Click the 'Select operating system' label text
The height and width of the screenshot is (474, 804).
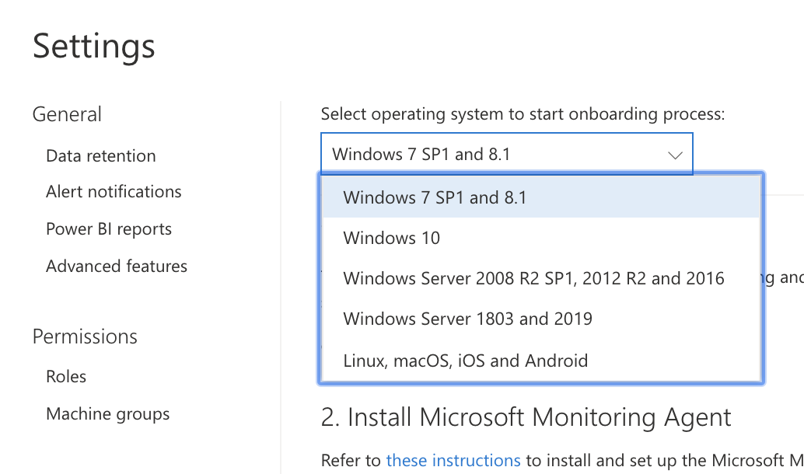tap(523, 114)
